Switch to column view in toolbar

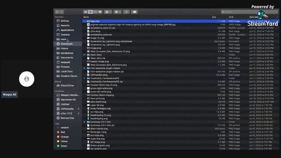(x=95, y=12)
